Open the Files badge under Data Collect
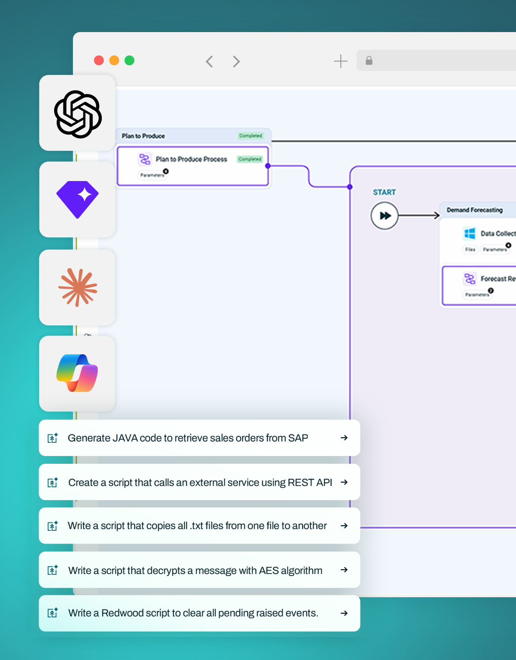 470,249
